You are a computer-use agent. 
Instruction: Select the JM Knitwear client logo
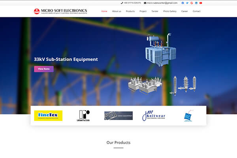tap(153, 115)
